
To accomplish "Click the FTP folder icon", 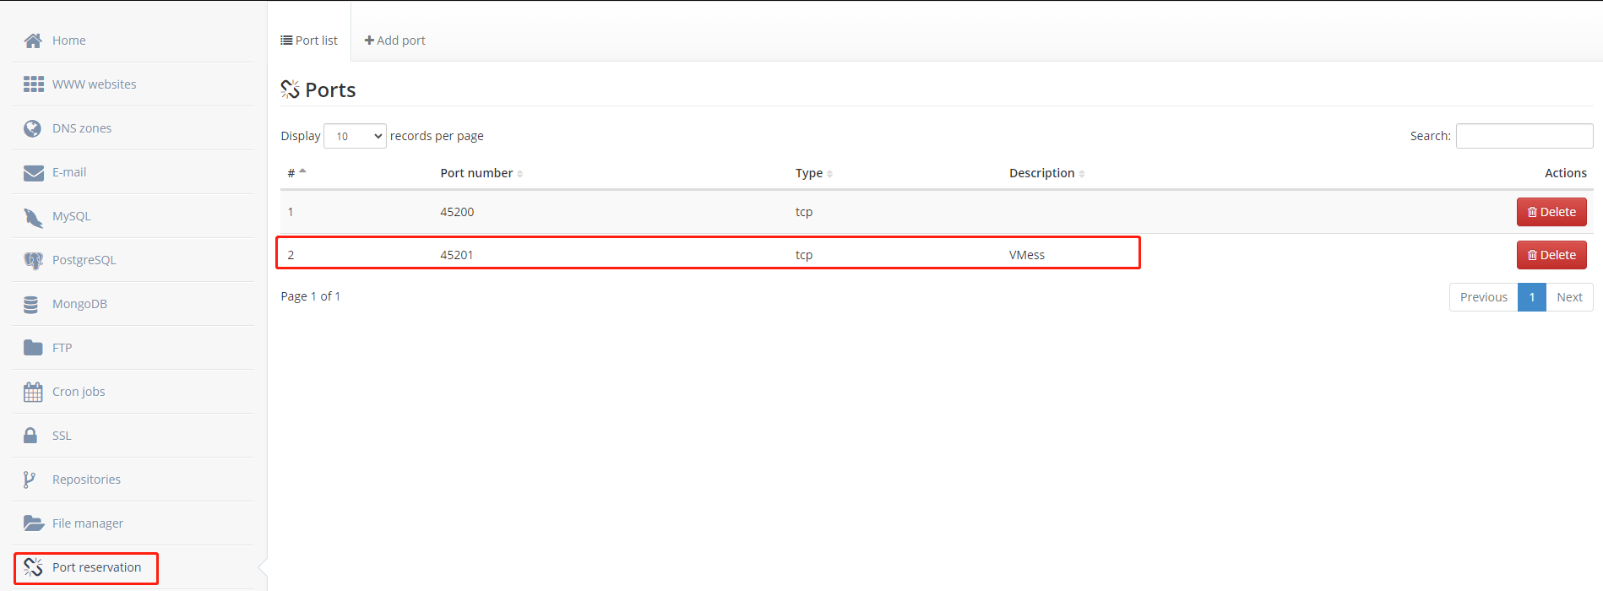I will [x=33, y=348].
